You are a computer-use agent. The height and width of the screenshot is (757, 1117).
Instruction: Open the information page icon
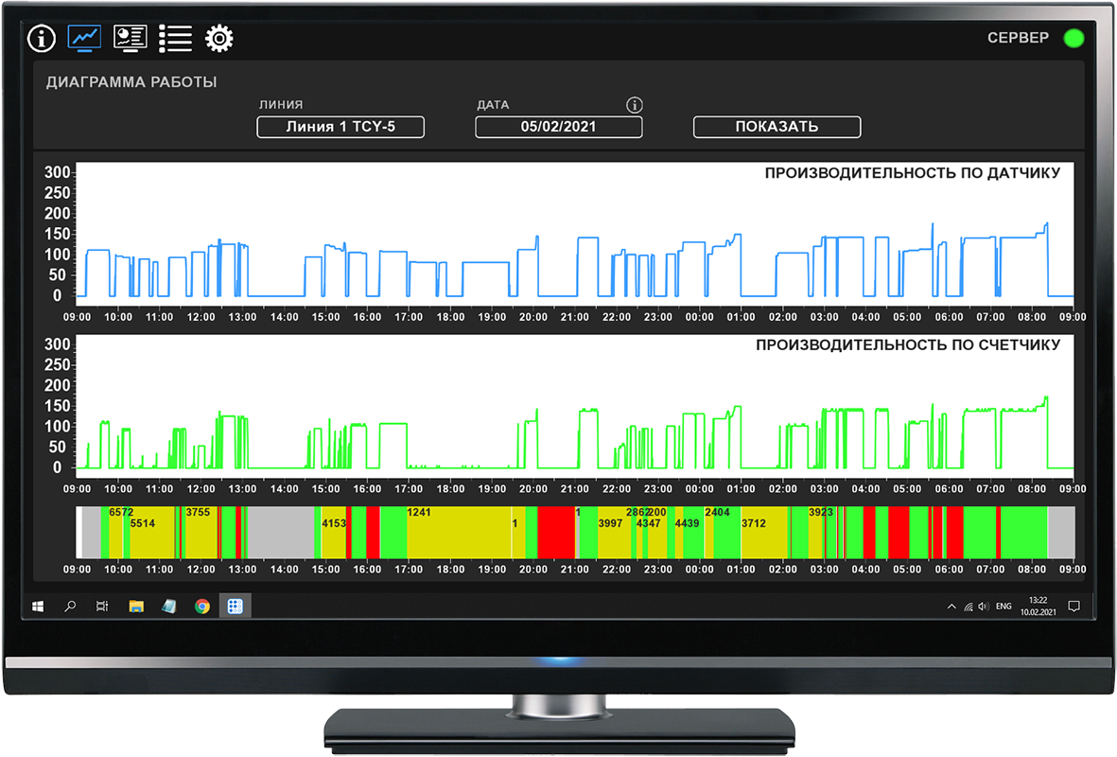click(42, 39)
